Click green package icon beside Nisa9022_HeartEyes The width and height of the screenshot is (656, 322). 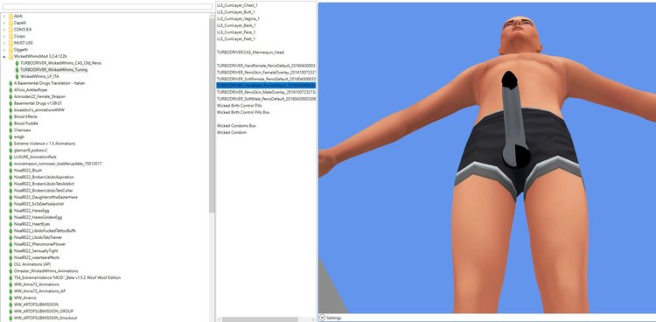coord(10,224)
